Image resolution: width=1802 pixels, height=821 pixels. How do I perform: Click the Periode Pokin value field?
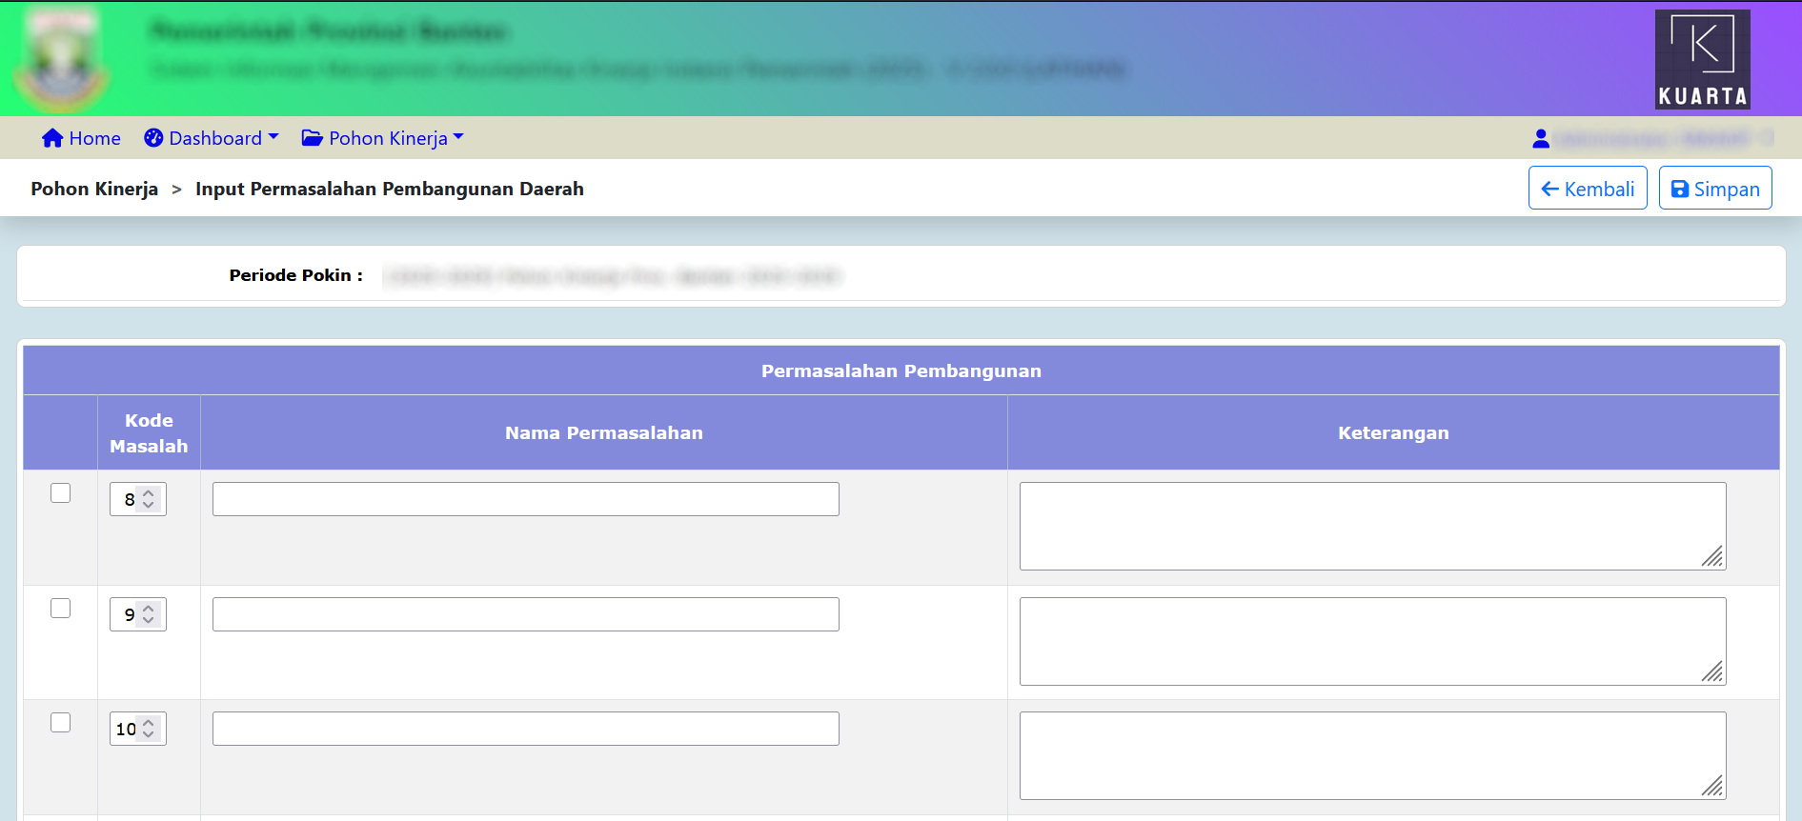615,276
